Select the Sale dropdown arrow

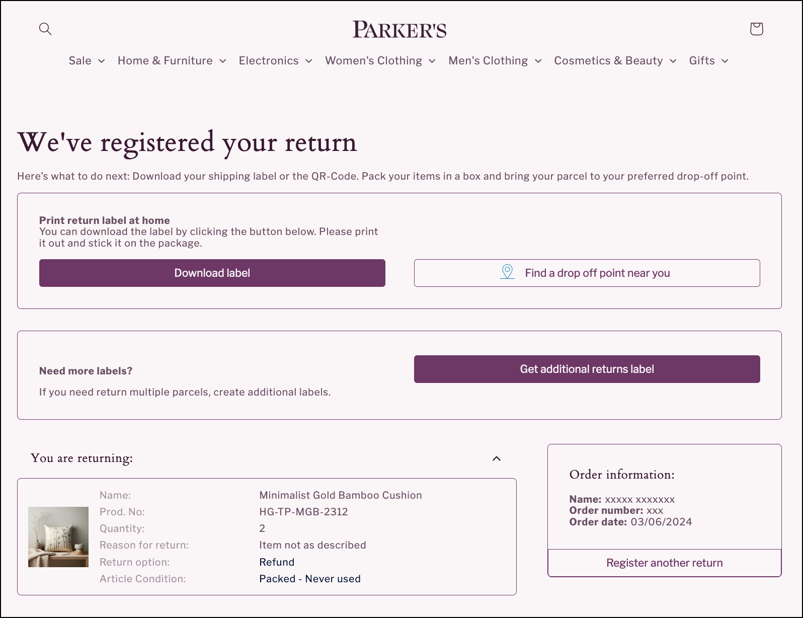[x=101, y=61]
